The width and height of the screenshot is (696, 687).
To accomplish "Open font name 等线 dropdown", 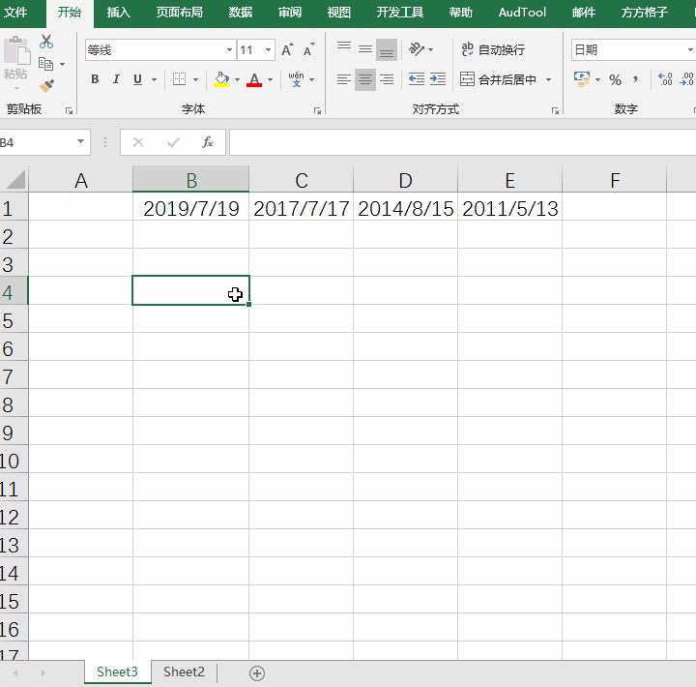I will 229,49.
